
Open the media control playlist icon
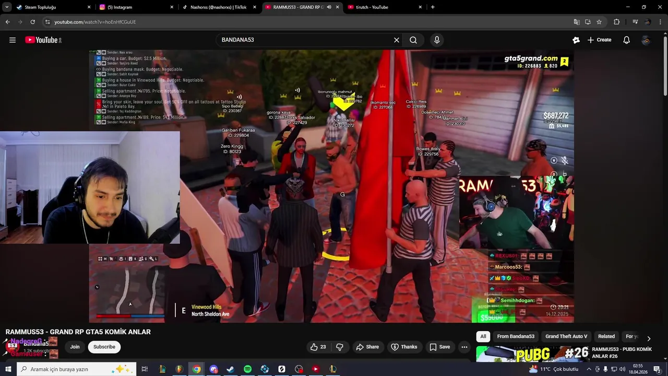(635, 22)
